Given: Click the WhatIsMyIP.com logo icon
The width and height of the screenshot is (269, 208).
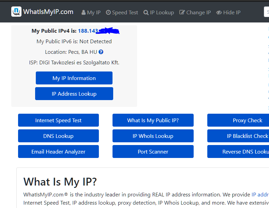Looking at the screenshot, I should click(x=16, y=12).
